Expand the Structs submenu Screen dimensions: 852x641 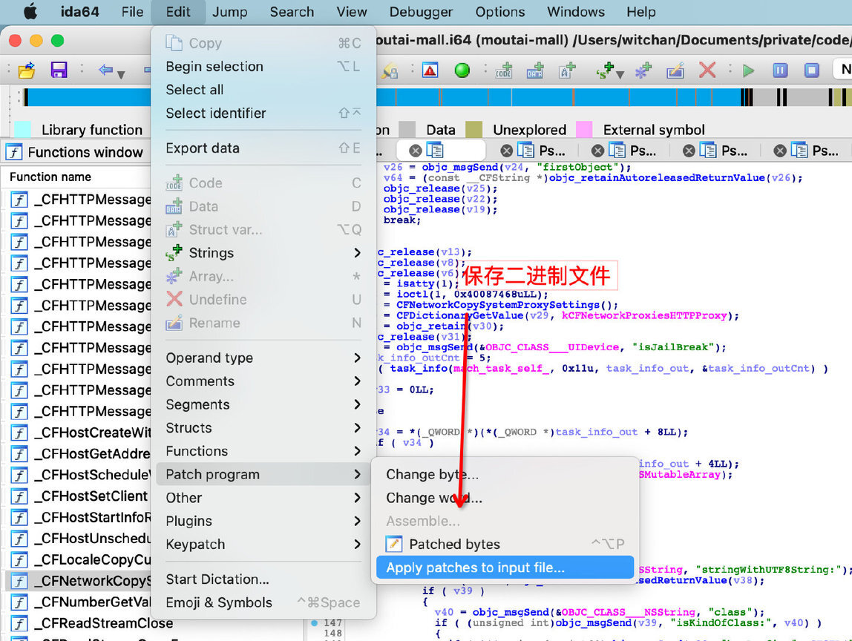(263, 427)
